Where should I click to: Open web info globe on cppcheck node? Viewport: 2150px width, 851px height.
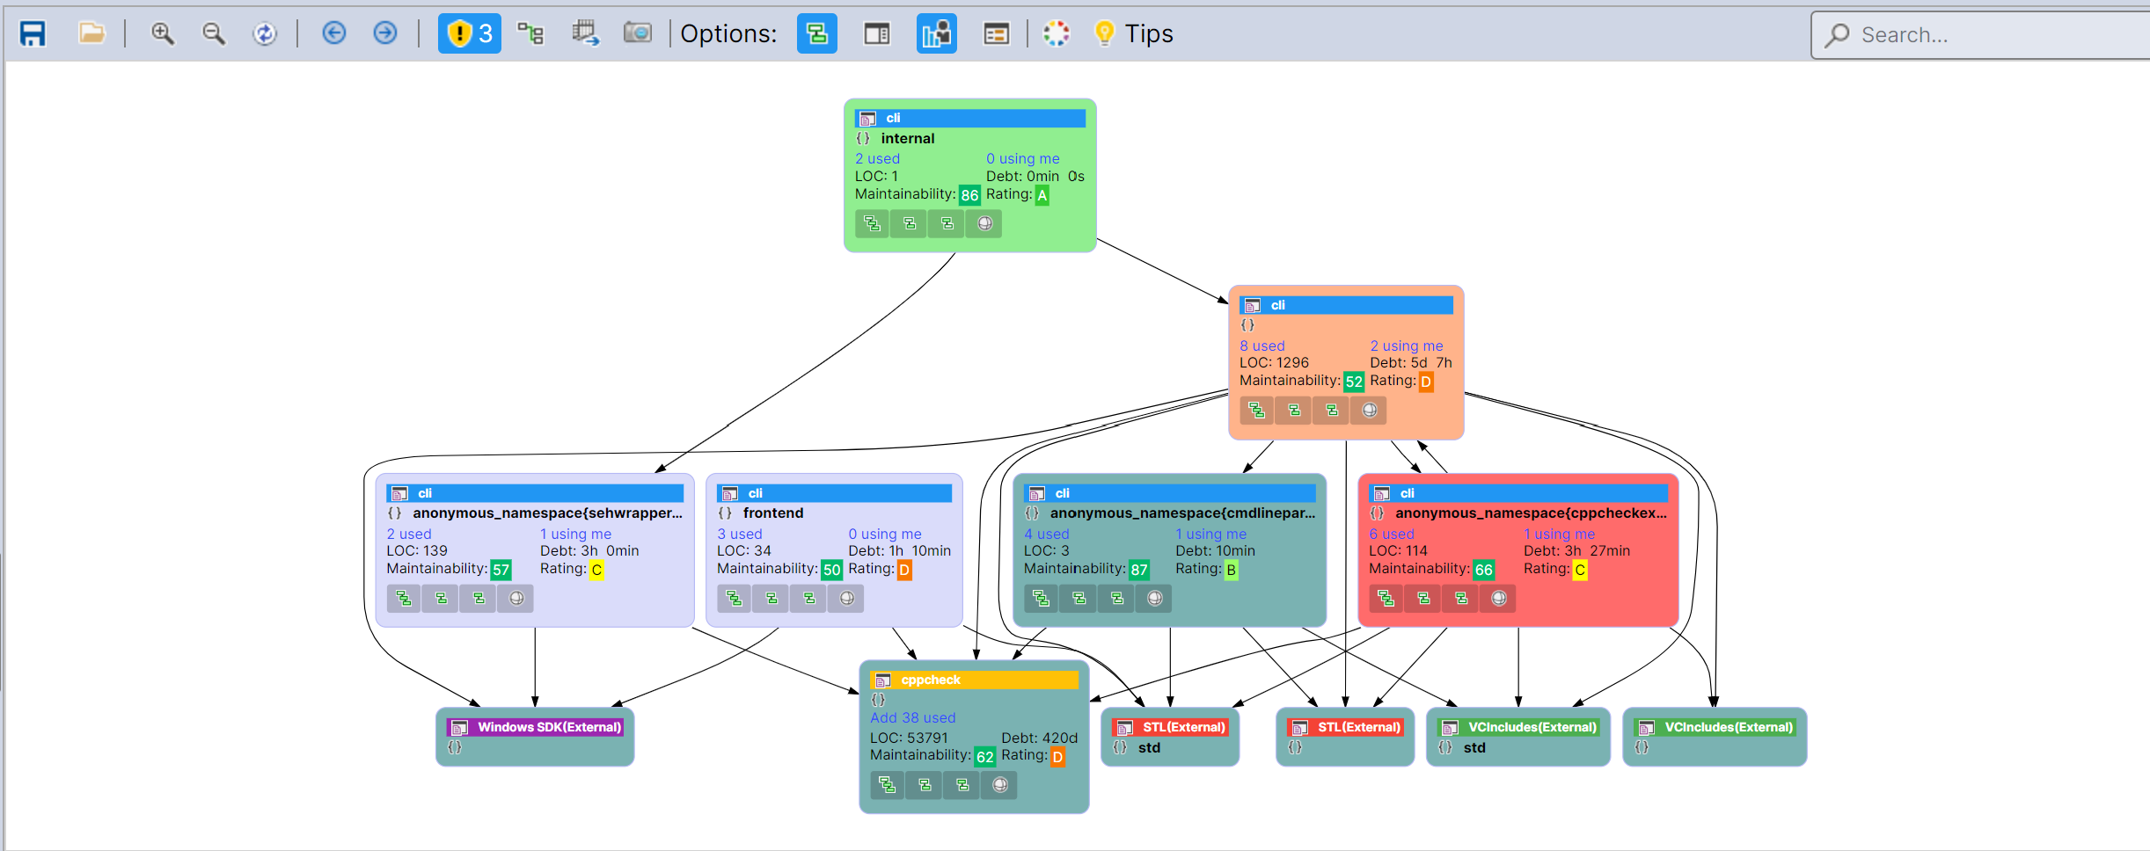998,785
